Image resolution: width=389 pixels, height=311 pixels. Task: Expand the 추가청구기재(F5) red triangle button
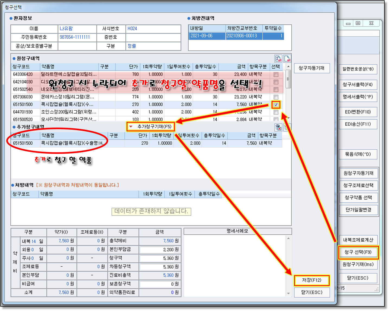click(x=131, y=126)
